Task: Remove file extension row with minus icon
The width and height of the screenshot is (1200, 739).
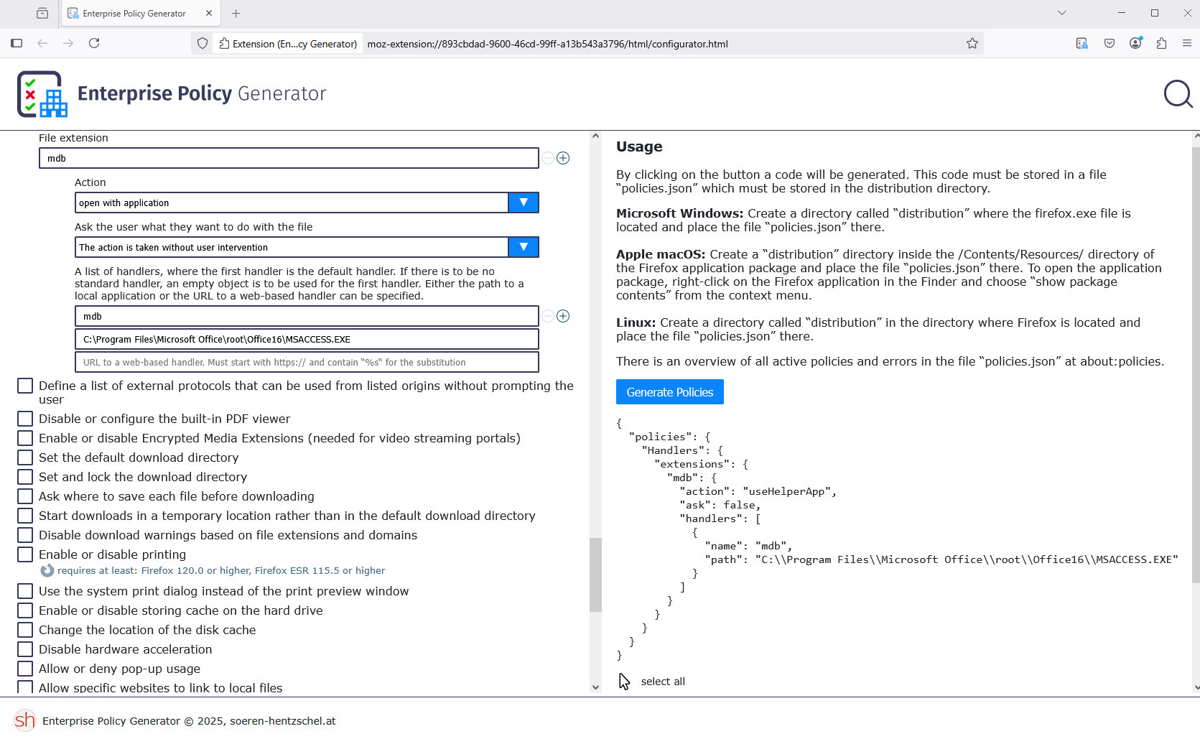Action: pyautogui.click(x=548, y=158)
